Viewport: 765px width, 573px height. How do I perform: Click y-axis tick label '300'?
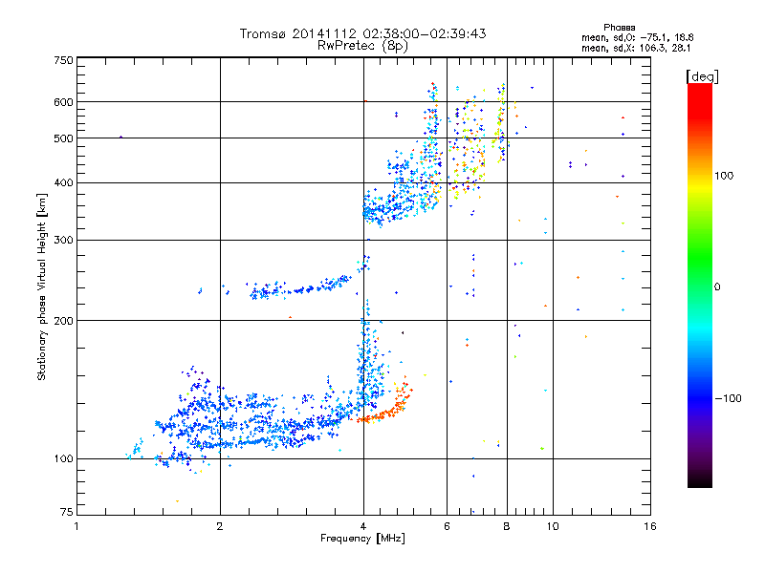click(63, 241)
